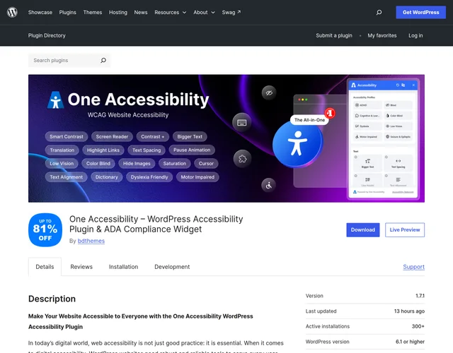This screenshot has height=353, width=453.
Task: Click the '300+' active installations value
Action: (418, 326)
